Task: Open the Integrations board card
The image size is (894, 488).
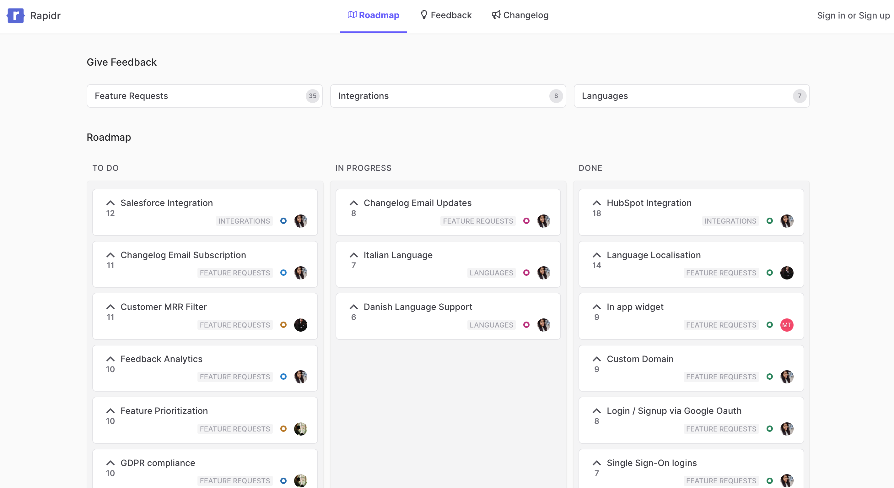Action: (x=448, y=96)
